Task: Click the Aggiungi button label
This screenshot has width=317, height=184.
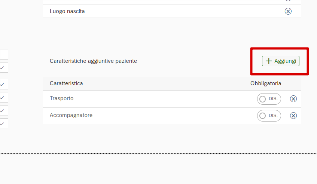Action: 285,61
